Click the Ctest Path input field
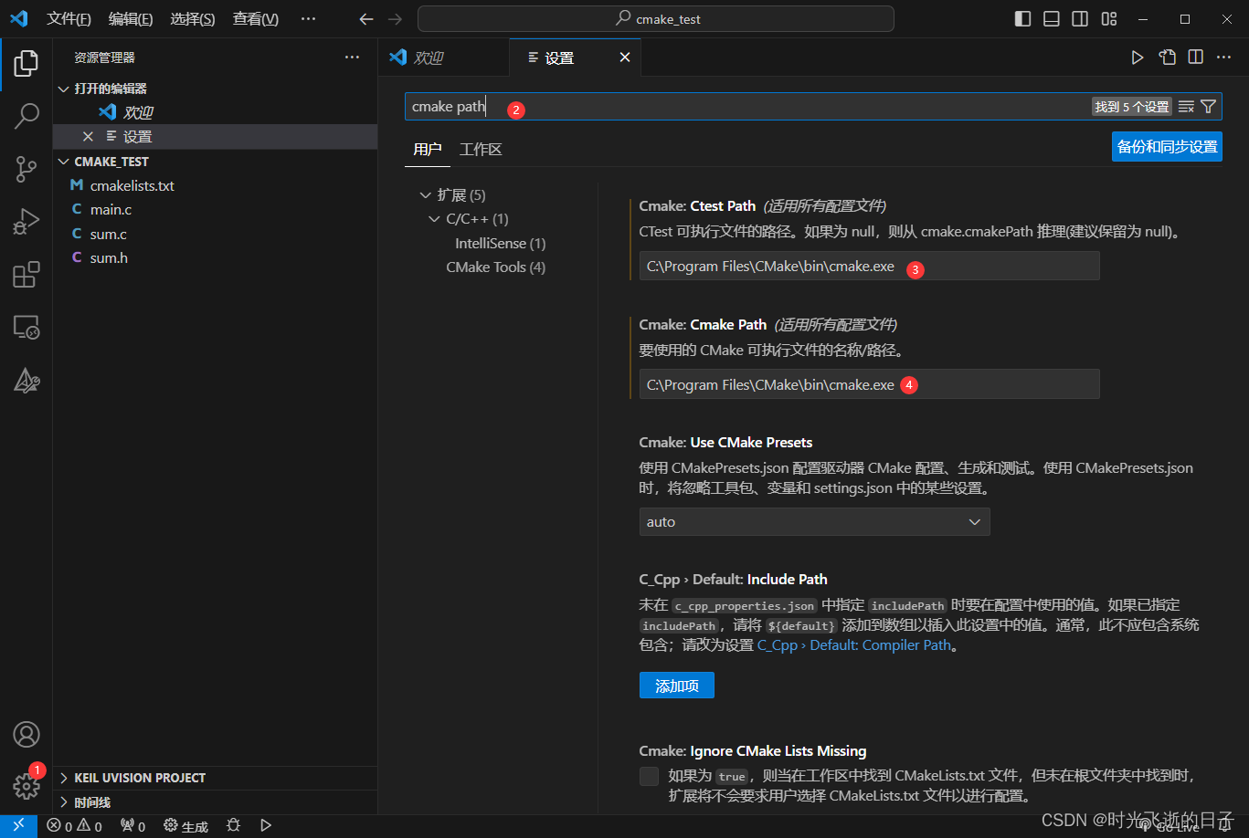The height and width of the screenshot is (838, 1249). click(869, 266)
